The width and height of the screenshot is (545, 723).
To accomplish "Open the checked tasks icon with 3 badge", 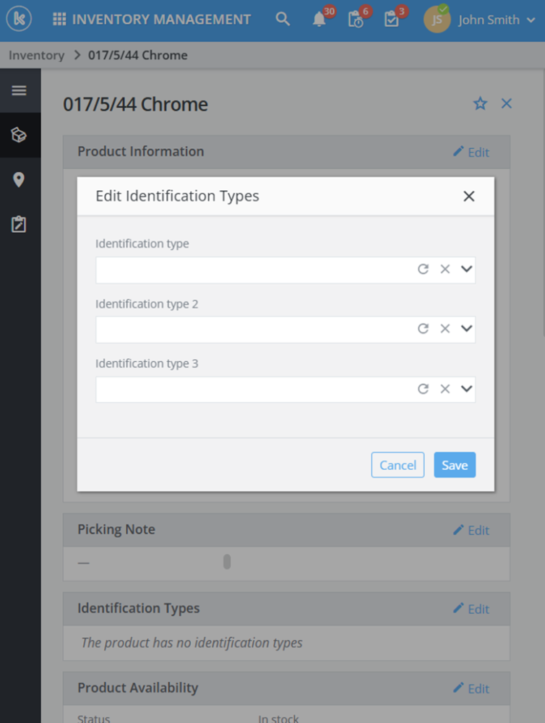I will (391, 20).
